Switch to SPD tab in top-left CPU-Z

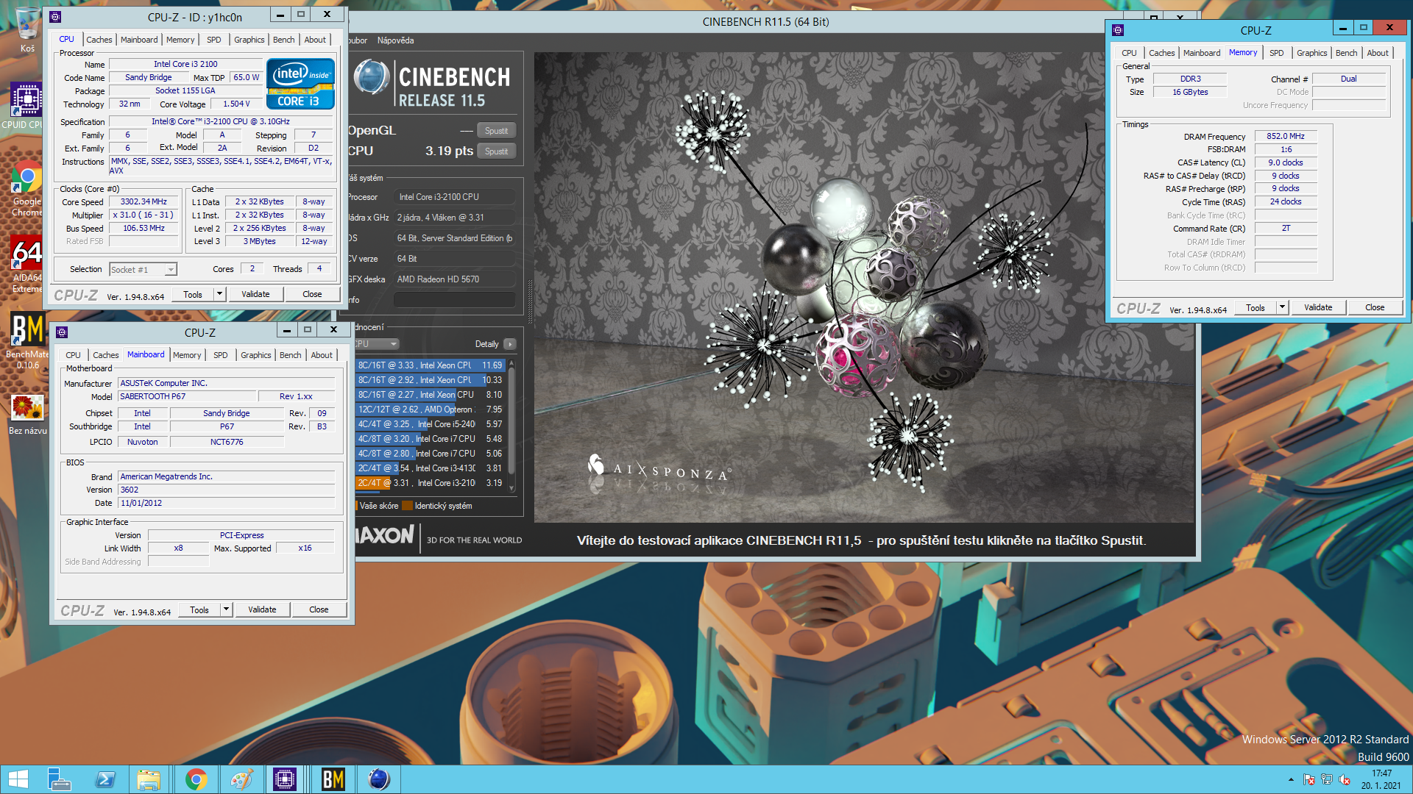coord(213,40)
